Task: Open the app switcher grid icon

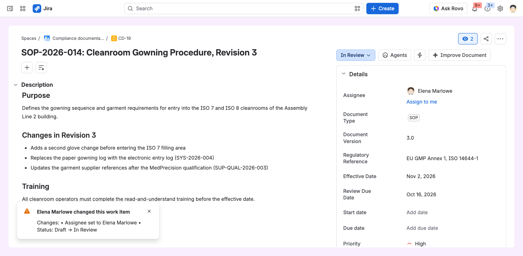Action: coord(23,9)
